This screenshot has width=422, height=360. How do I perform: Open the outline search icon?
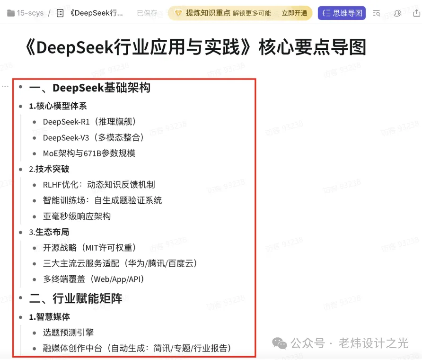(376, 13)
